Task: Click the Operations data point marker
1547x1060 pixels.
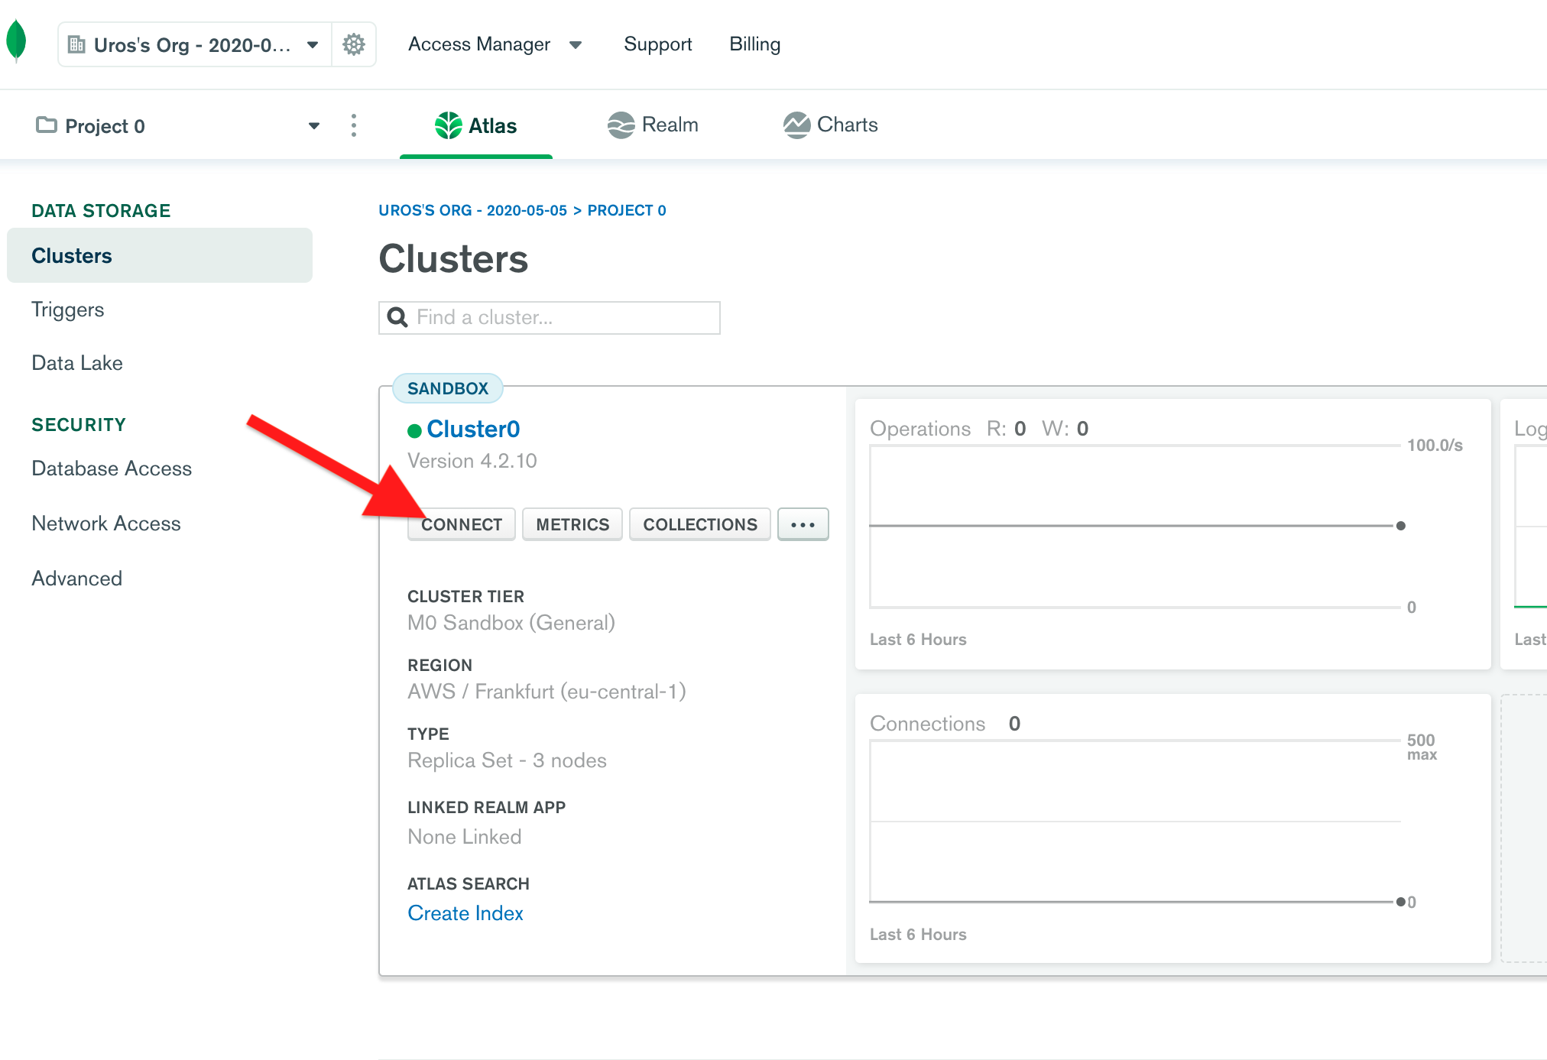Action: 1401,526
